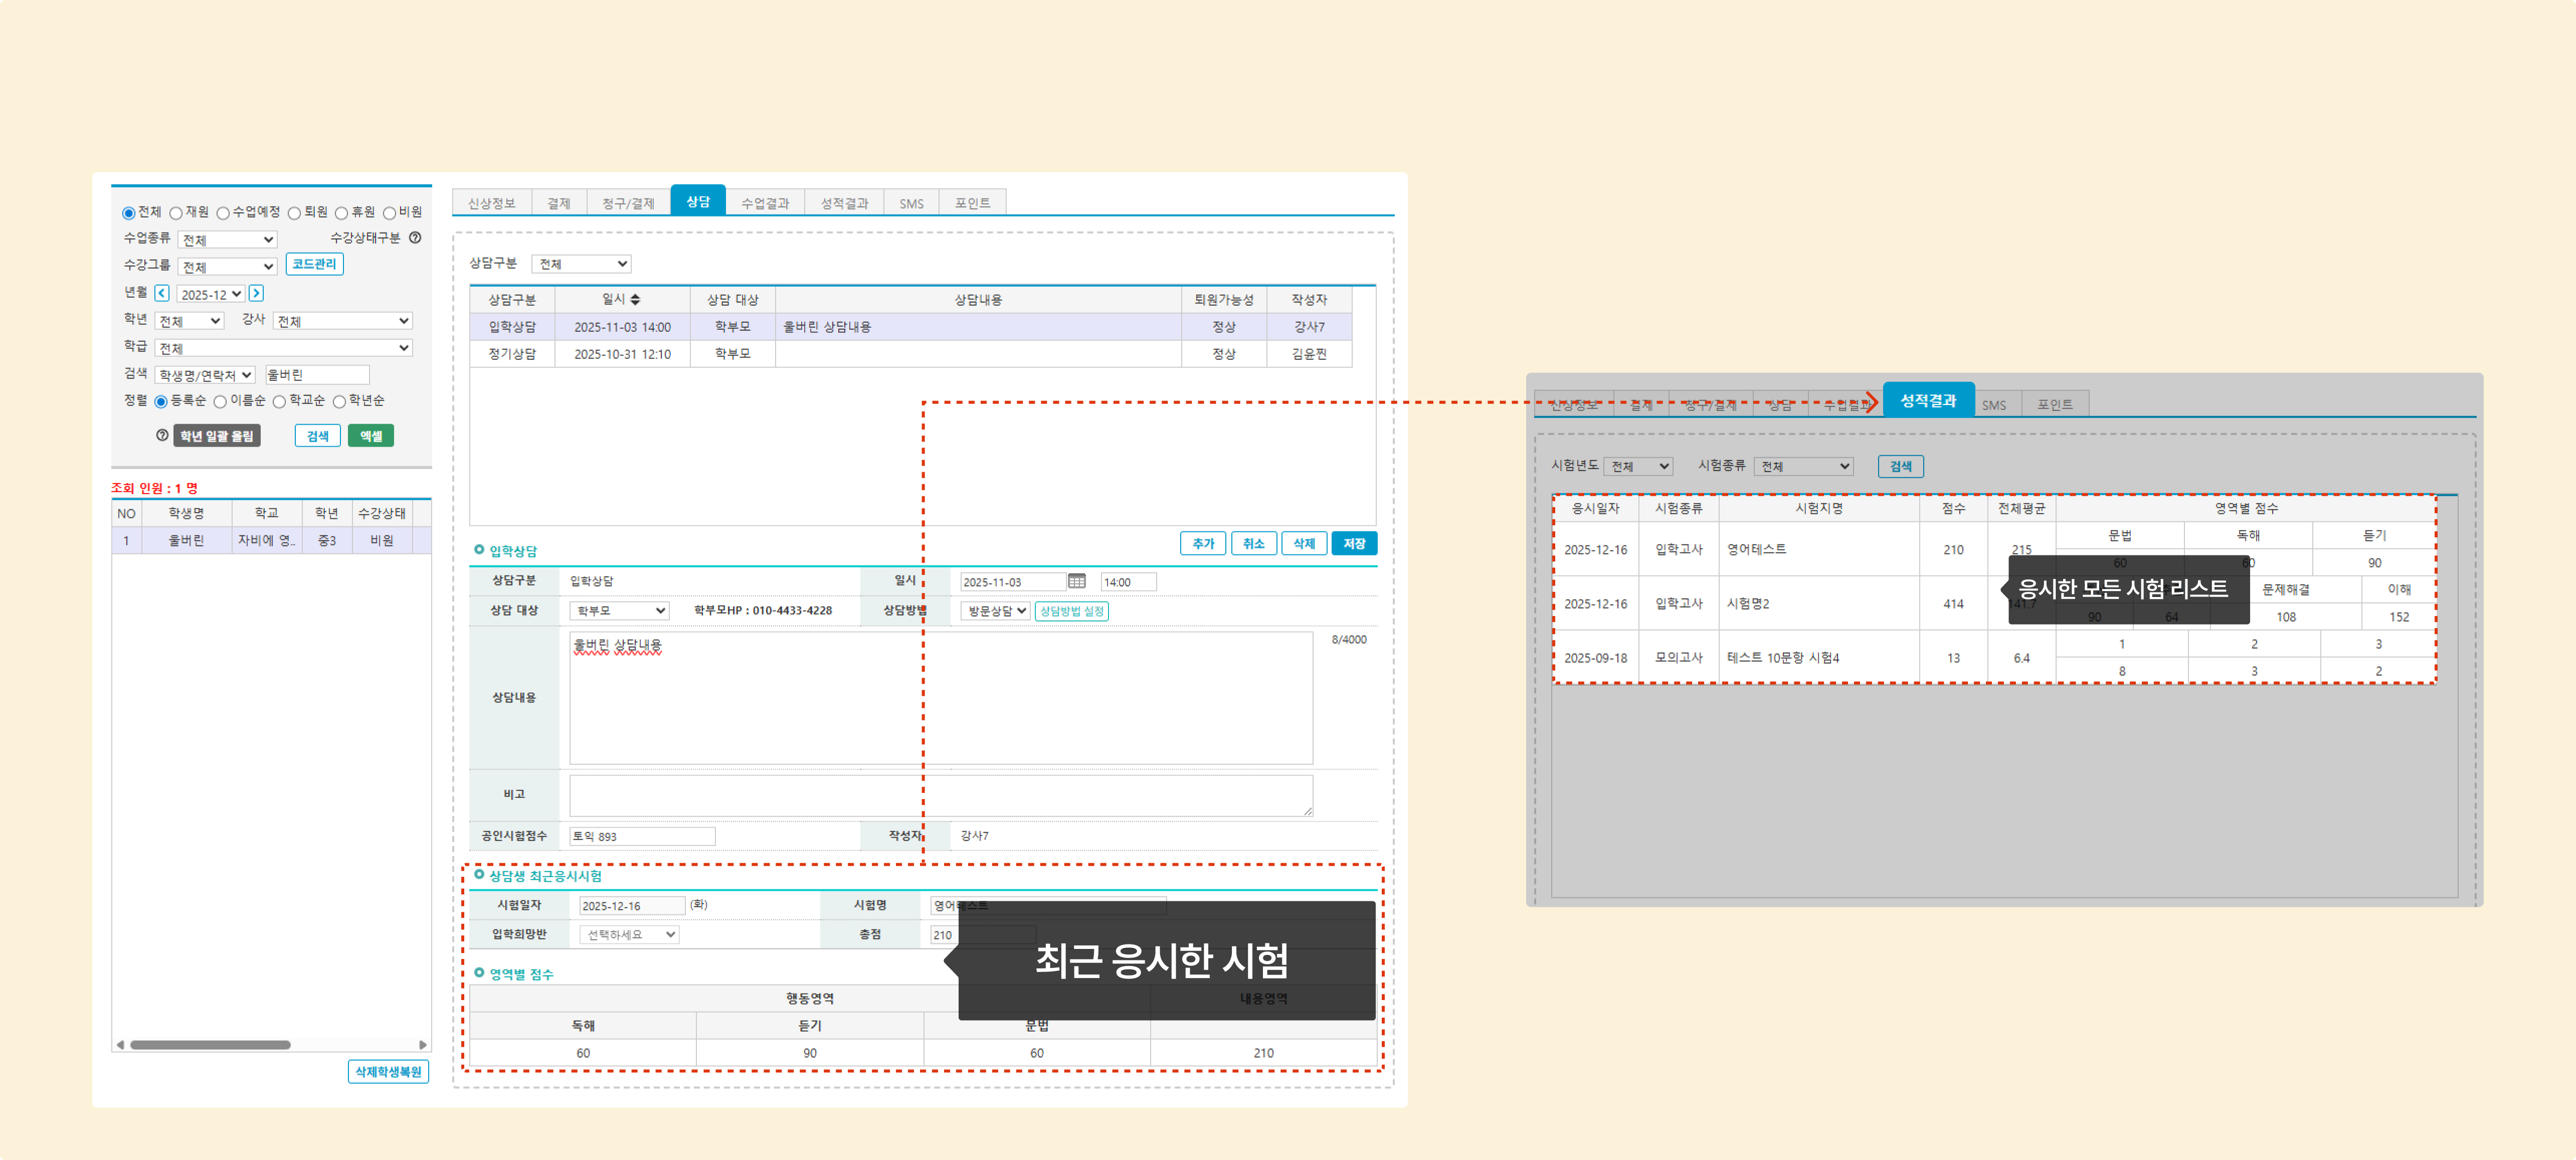The image size is (2576, 1160).
Task: Switch to the 상담 tab in main panel
Action: point(698,201)
